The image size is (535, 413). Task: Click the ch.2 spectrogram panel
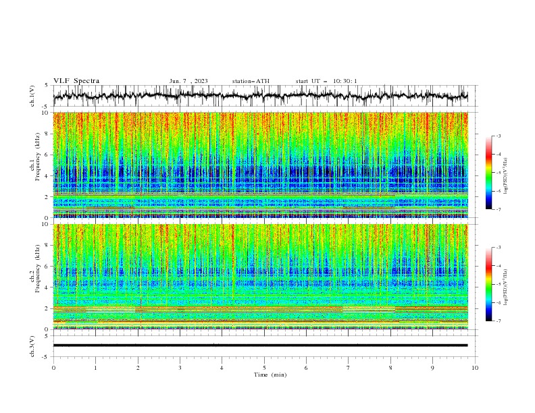click(260, 277)
